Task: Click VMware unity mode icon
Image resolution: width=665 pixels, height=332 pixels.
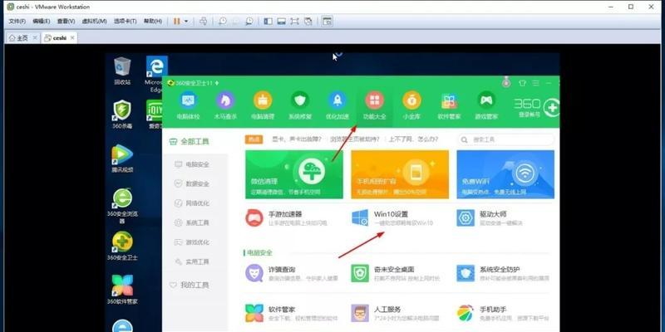Action: 308,21
